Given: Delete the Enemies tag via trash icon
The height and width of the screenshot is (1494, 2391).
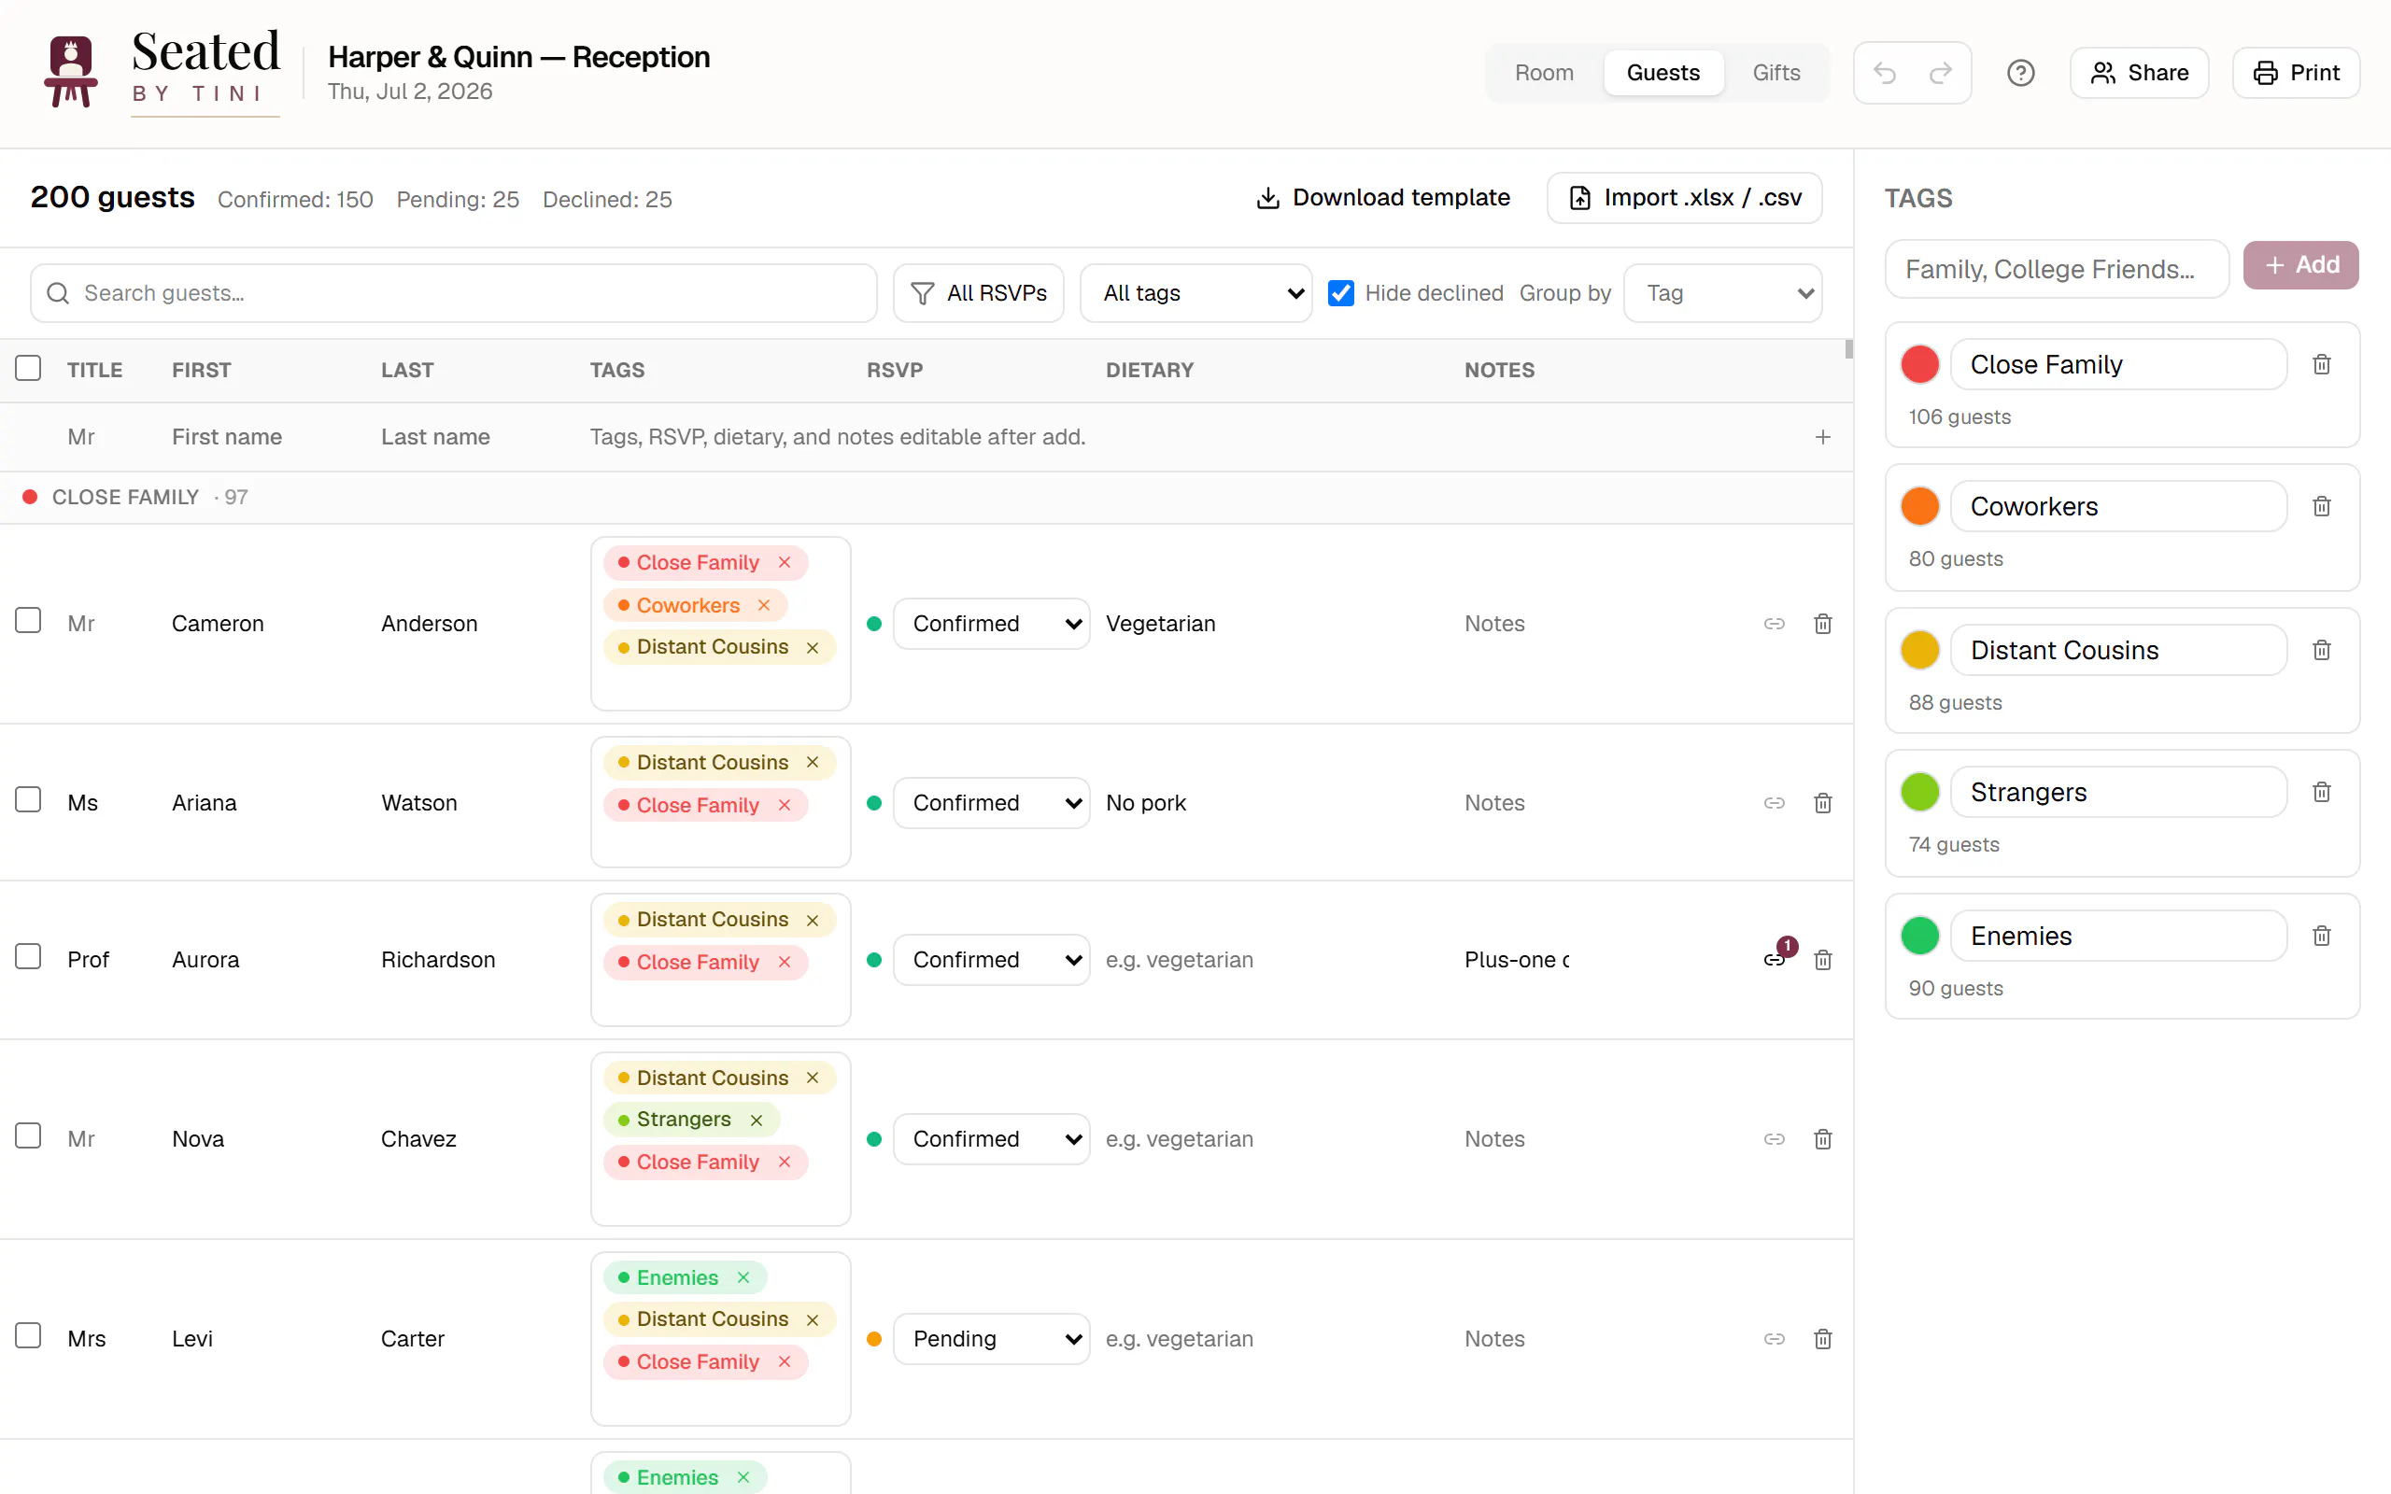Looking at the screenshot, I should click(x=2322, y=936).
